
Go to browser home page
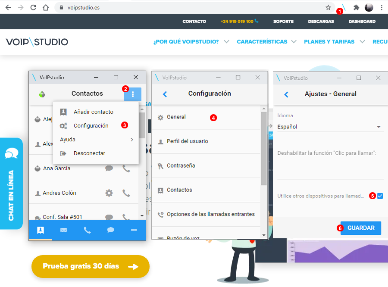[46, 8]
